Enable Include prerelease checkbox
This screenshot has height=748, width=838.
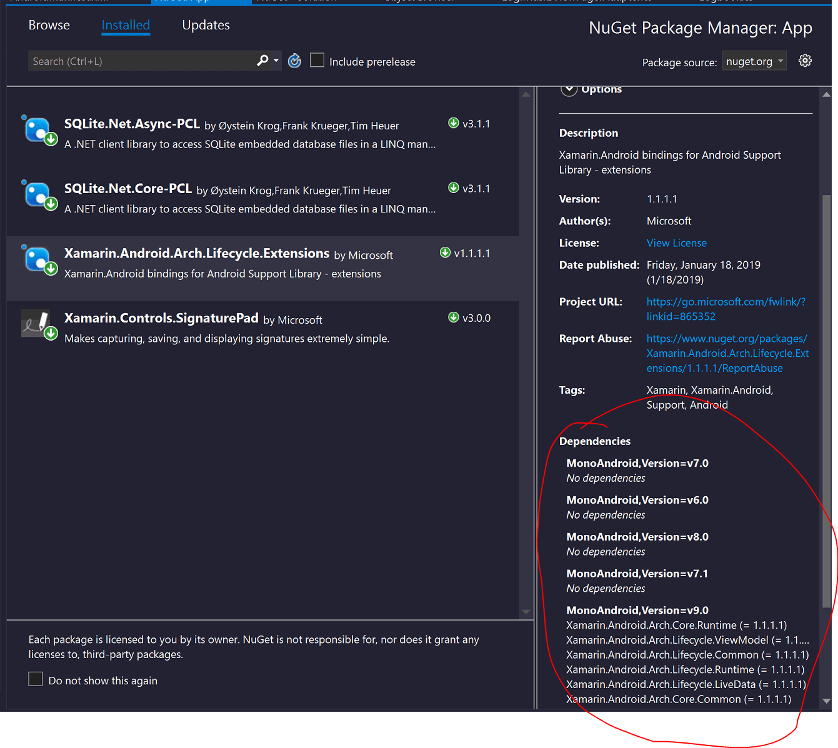(317, 60)
